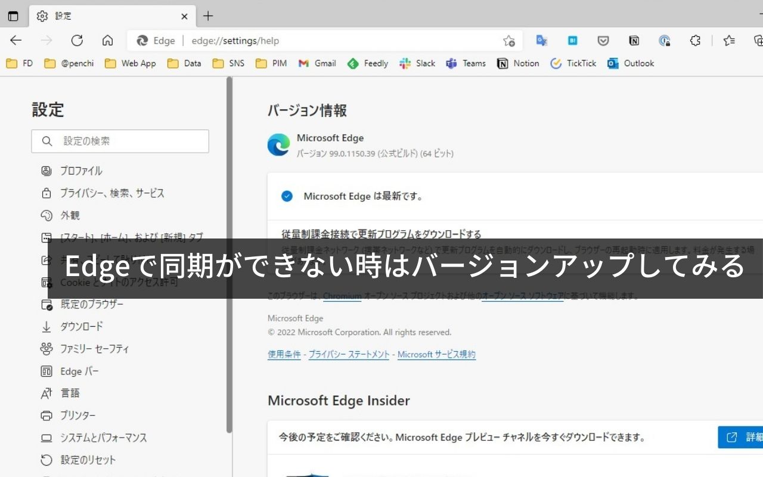Open the Gmail favorite
The height and width of the screenshot is (477, 763).
[x=317, y=63]
